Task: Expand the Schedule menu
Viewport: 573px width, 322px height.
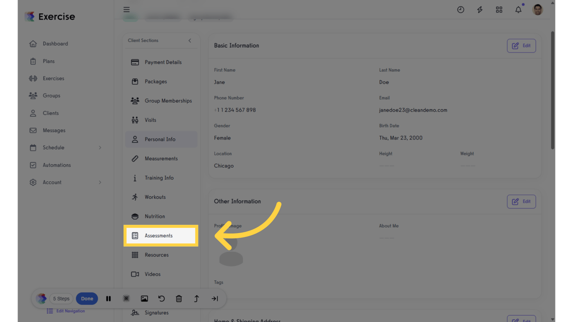Action: tap(54, 148)
